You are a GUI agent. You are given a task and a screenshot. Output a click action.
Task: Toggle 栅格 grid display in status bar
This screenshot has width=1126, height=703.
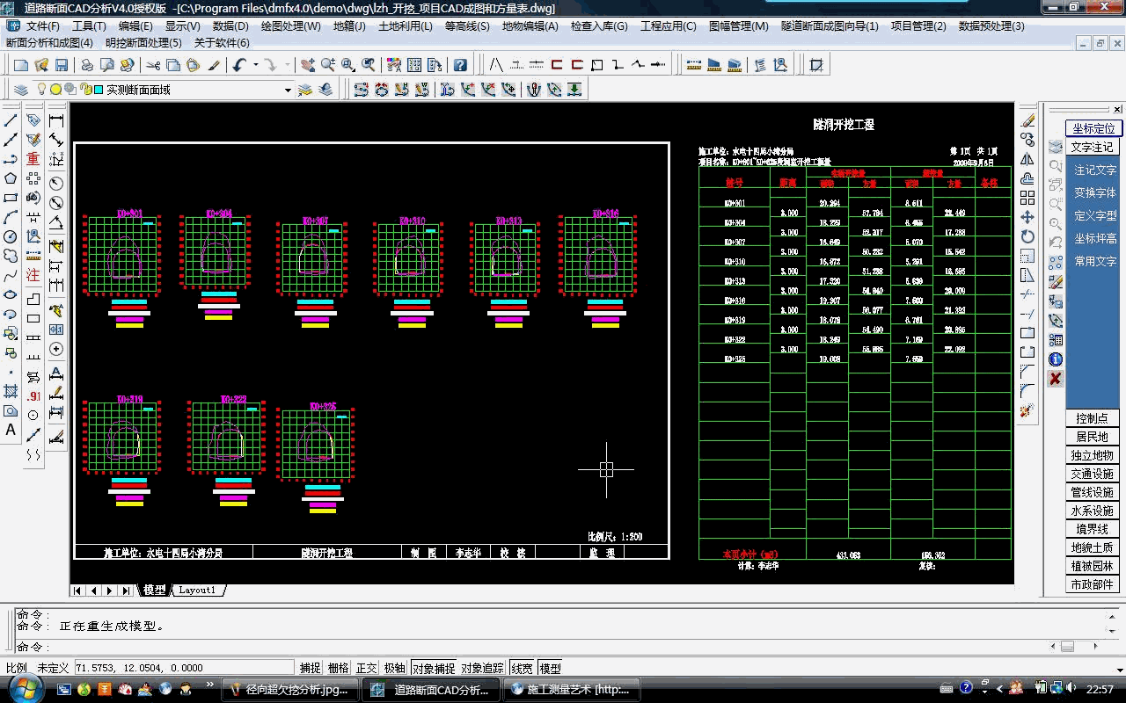pyautogui.click(x=338, y=668)
